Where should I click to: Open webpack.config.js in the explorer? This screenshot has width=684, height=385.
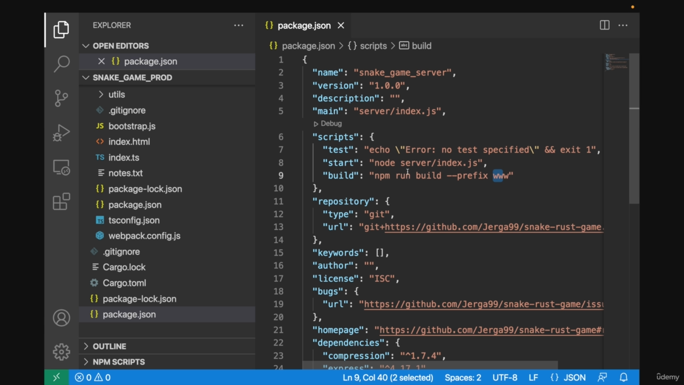pos(144,236)
